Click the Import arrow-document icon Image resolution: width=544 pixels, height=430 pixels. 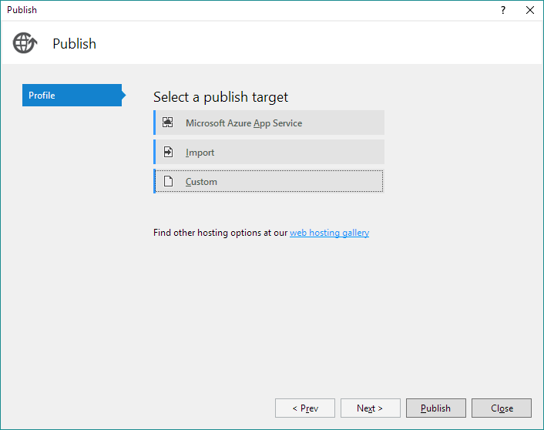tap(168, 152)
